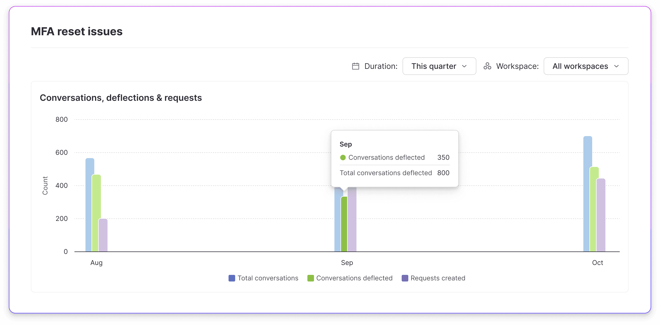Viewport: 660px width, 325px height.
Task: Toggle the Requests created legend swatch
Action: 405,278
